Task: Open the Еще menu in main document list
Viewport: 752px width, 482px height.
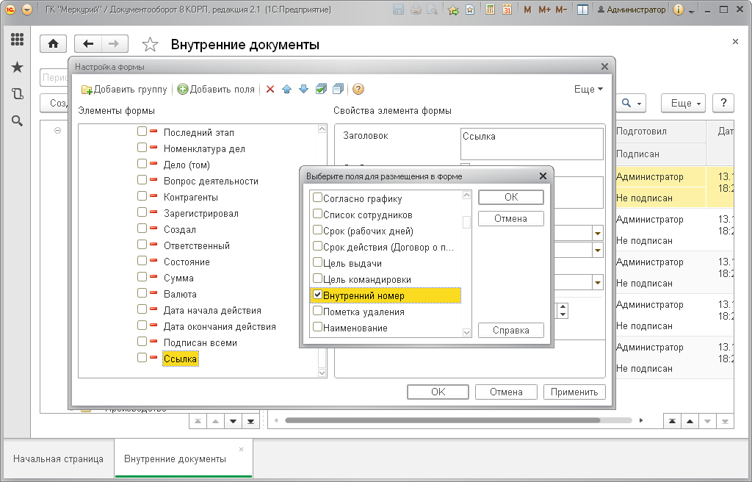Action: pos(683,103)
